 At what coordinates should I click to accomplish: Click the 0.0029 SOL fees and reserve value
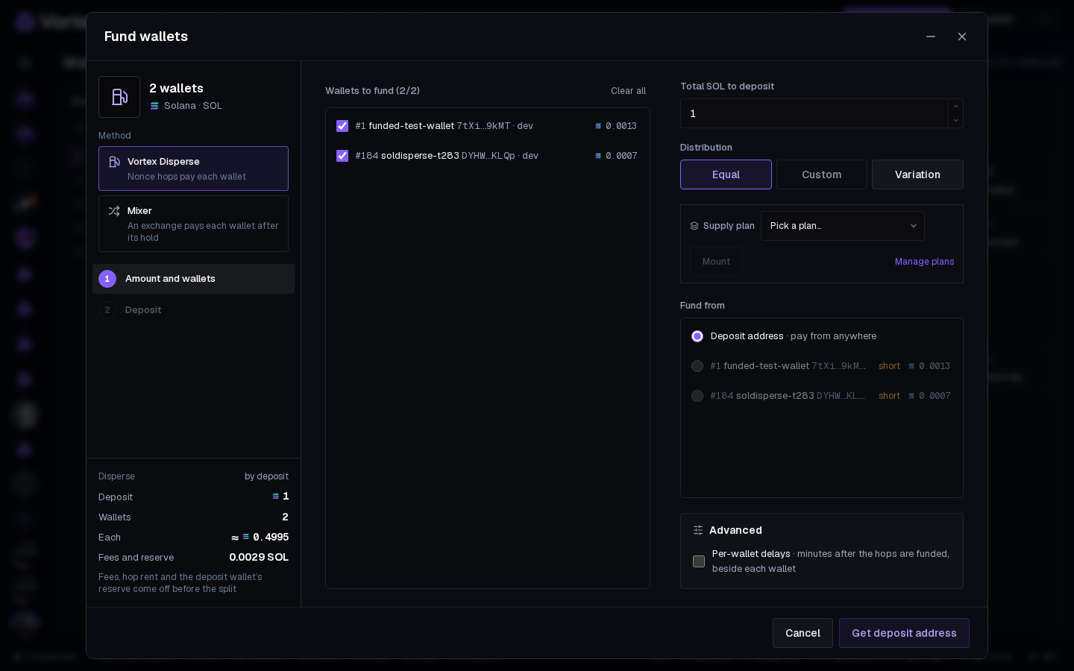[x=259, y=557]
